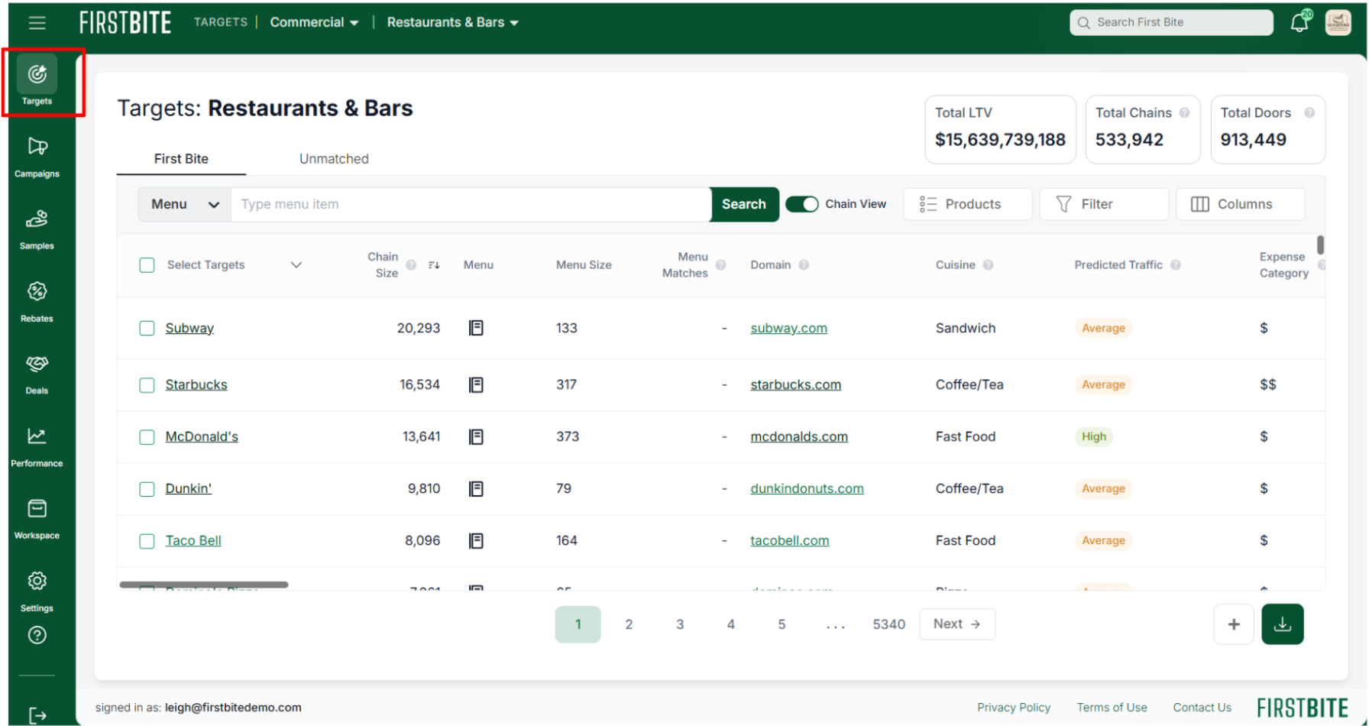Viewport: 1369px width, 726px height.
Task: Click the Search First Bite field
Action: click(1171, 22)
